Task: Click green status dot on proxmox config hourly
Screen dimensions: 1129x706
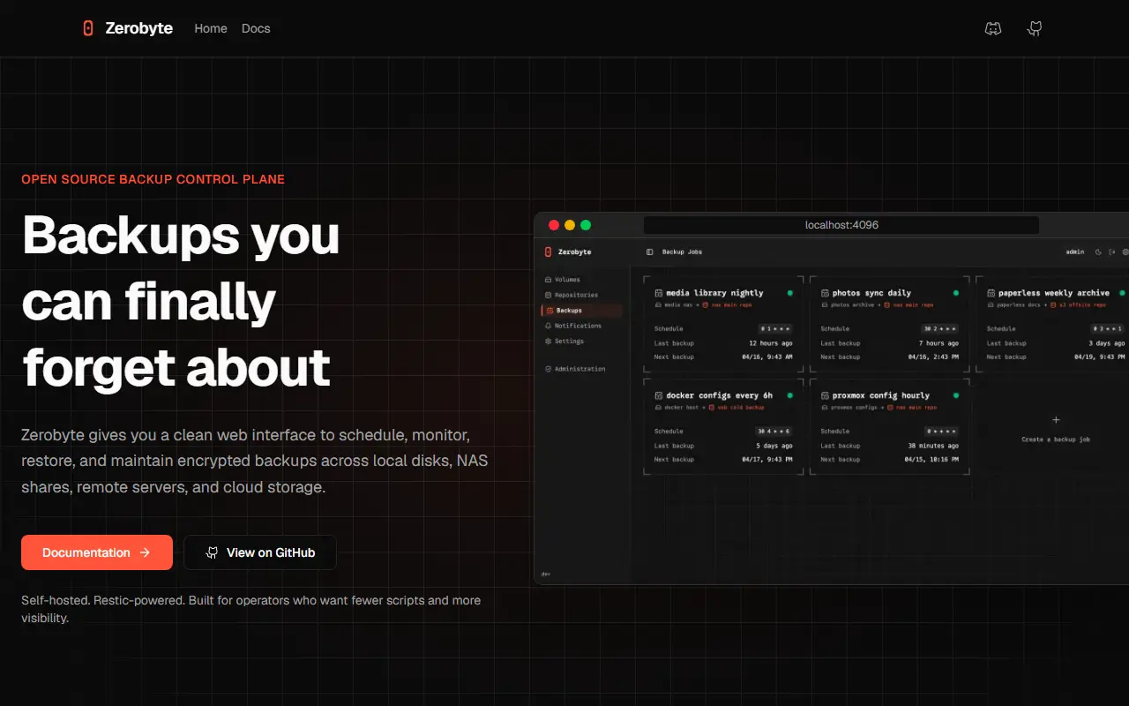Action: click(x=955, y=396)
